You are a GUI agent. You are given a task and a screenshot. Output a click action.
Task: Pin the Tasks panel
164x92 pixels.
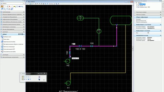tap(23, 1)
